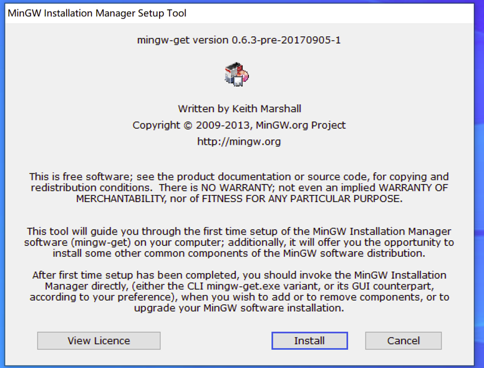Click the line mentioning "CLI mingw-get.exe variant"
The width and height of the screenshot is (484, 368).
(x=239, y=286)
